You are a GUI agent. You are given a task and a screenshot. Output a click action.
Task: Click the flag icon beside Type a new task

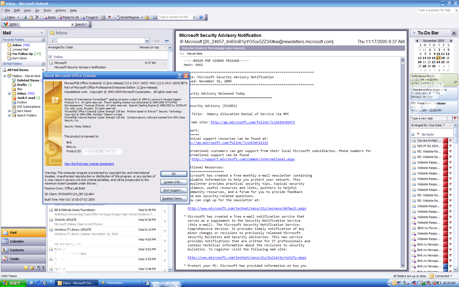tap(455, 118)
